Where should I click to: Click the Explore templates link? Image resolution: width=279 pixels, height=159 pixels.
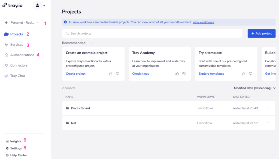[211, 74]
